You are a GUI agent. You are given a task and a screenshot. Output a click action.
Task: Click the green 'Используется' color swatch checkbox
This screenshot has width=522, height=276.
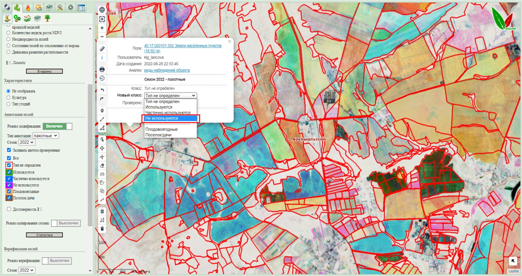point(8,172)
